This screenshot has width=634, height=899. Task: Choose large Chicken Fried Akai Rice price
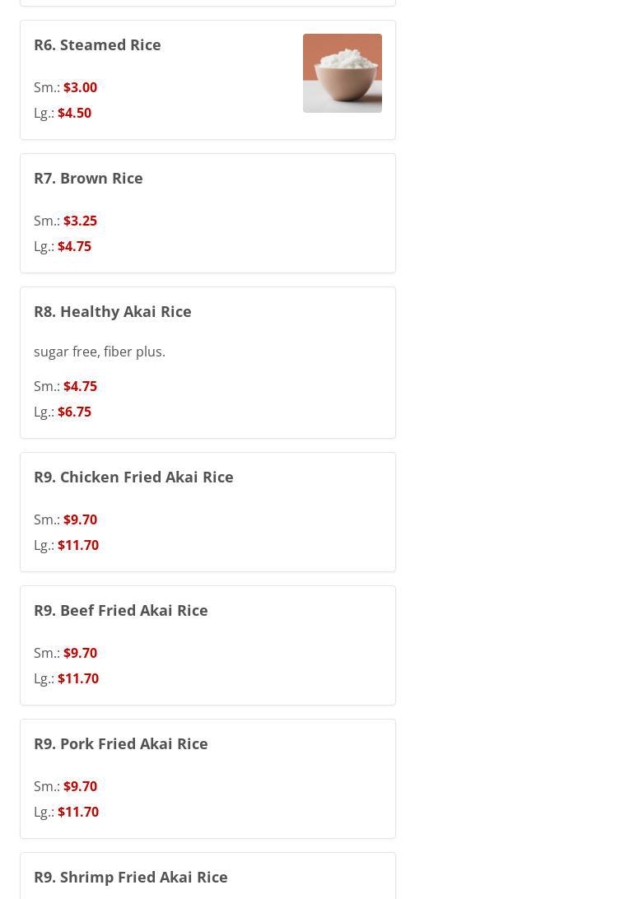click(78, 545)
